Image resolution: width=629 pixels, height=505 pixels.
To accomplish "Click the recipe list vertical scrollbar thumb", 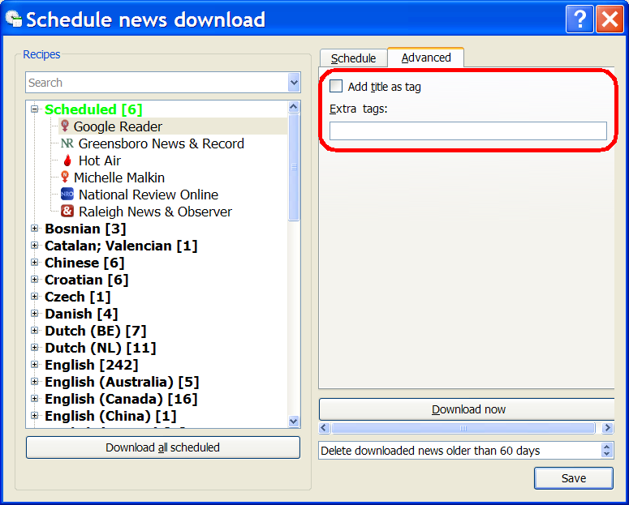I will (x=294, y=167).
